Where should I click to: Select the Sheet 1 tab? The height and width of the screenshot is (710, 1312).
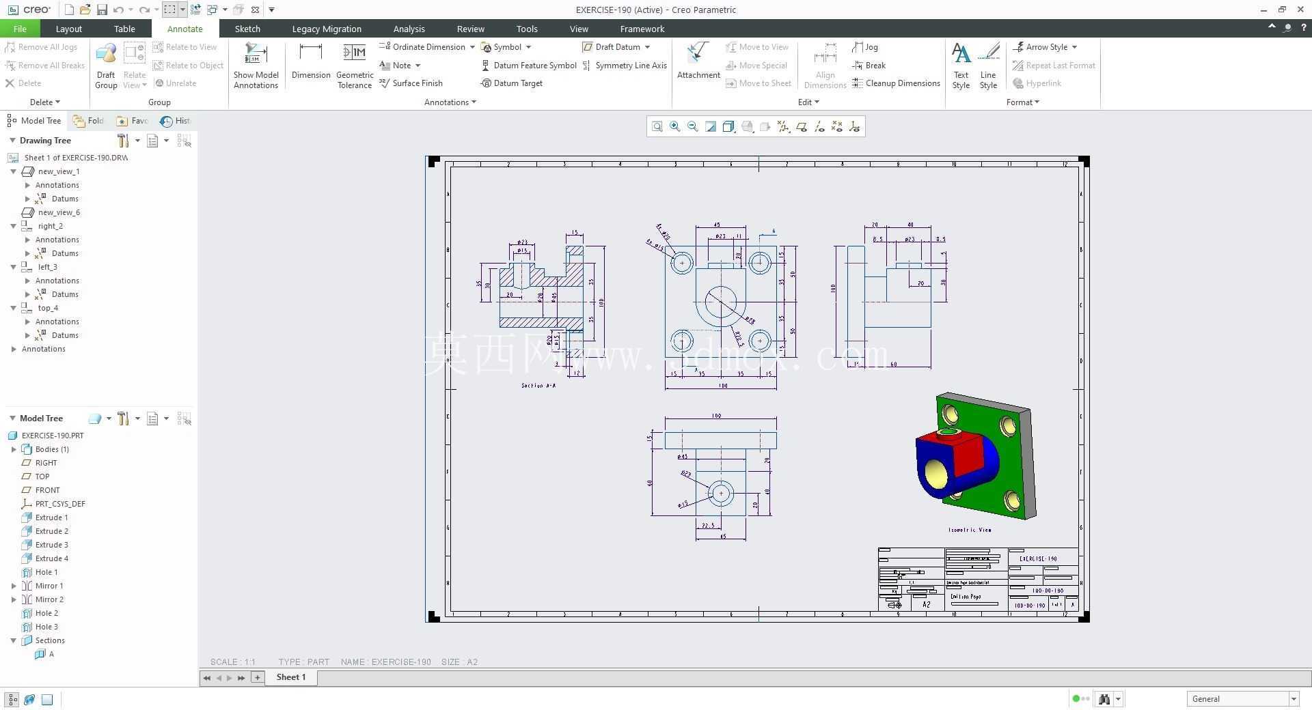(291, 677)
